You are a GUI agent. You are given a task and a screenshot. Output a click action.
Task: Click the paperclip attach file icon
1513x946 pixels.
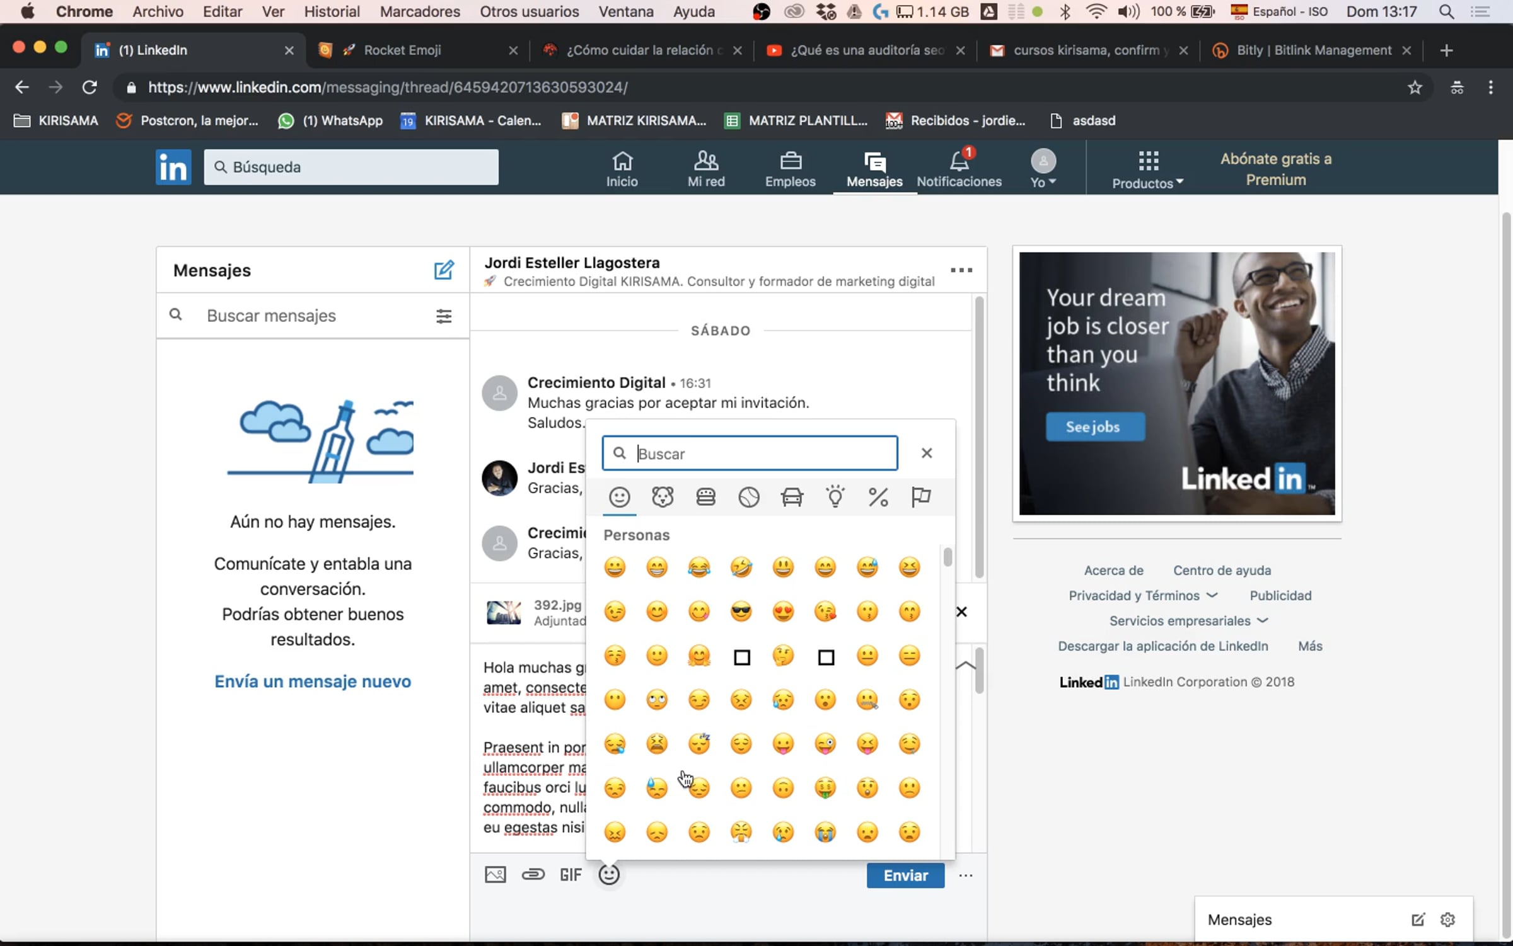point(533,874)
